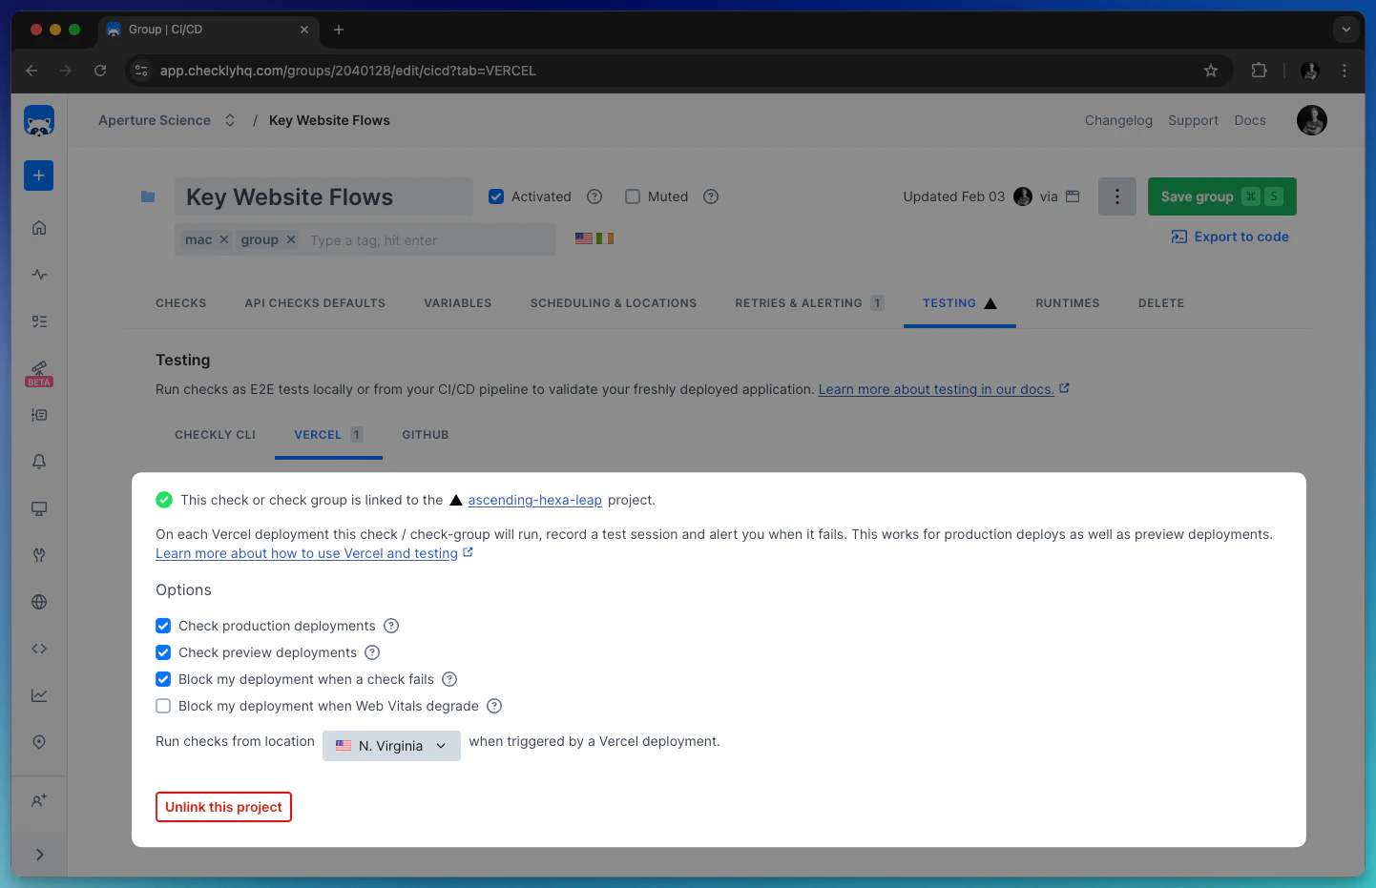Image resolution: width=1376 pixels, height=888 pixels.
Task: Open the Checkly home icon in sidebar
Action: 38,227
